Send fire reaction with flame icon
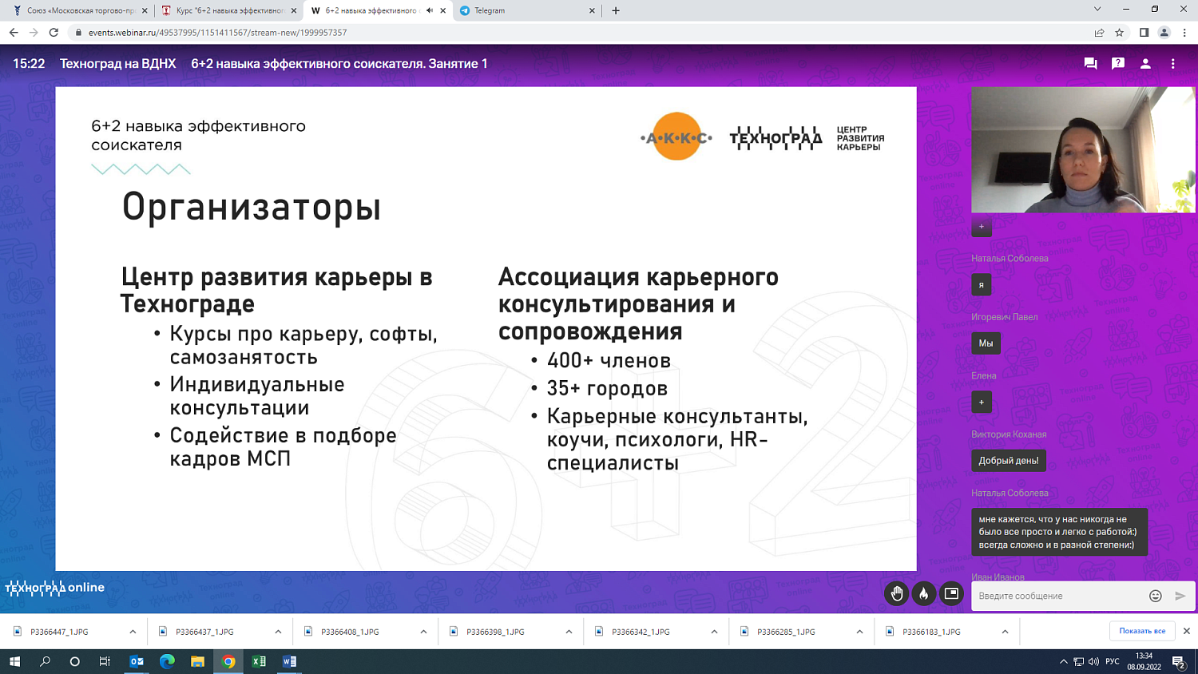The width and height of the screenshot is (1198, 674). tap(924, 593)
